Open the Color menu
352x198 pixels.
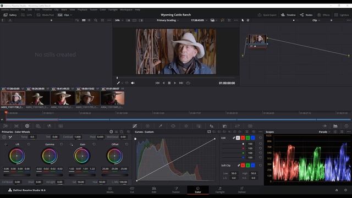coord(103,10)
